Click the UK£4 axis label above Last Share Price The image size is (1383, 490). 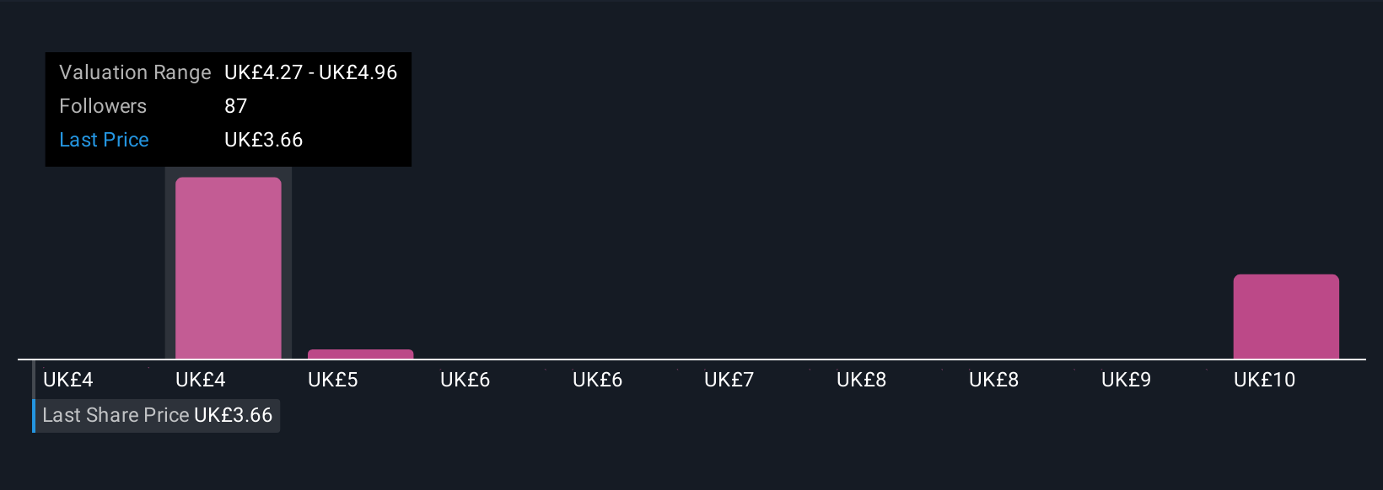[68, 380]
